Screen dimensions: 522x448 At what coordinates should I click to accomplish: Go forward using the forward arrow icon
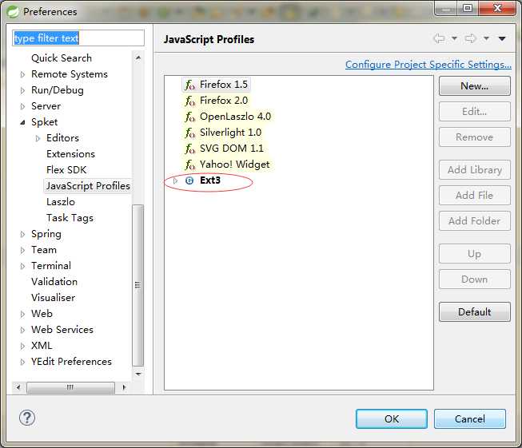click(x=470, y=38)
